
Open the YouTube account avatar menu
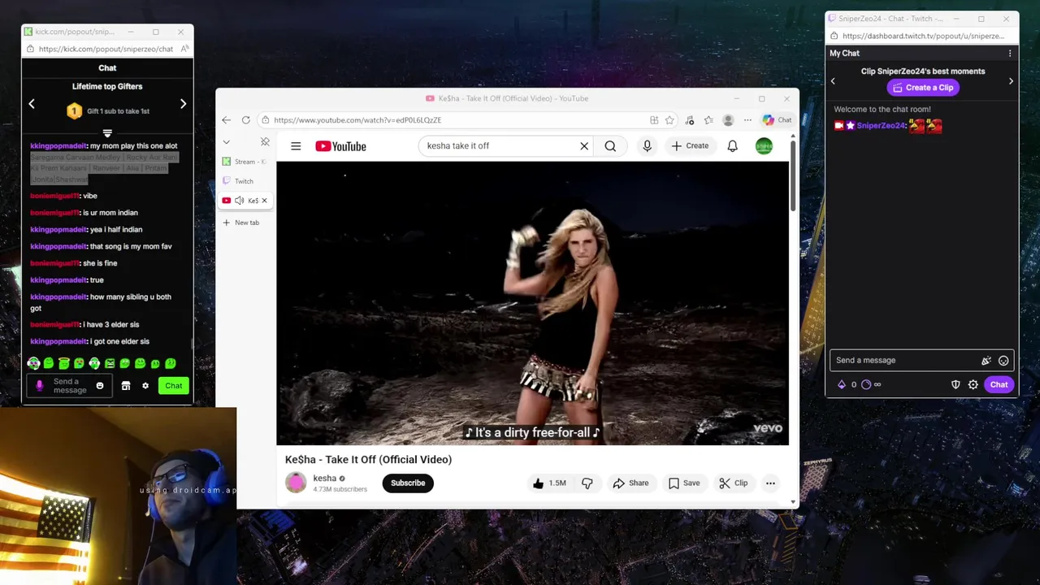(764, 146)
